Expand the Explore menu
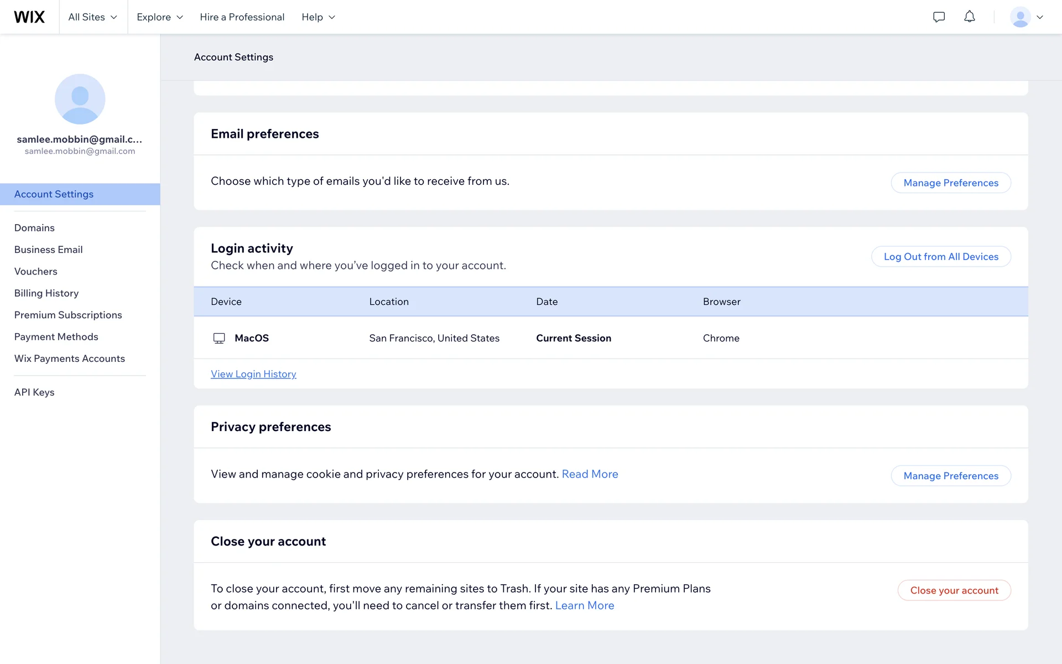This screenshot has width=1062, height=664. [x=159, y=17]
